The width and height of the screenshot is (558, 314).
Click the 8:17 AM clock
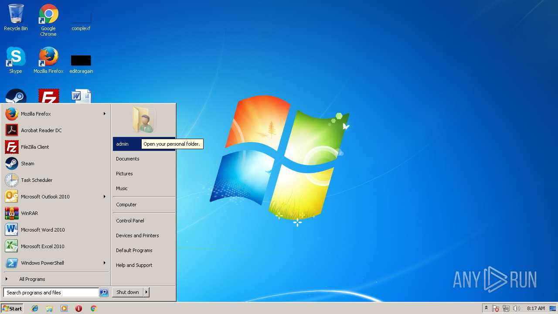pos(536,308)
